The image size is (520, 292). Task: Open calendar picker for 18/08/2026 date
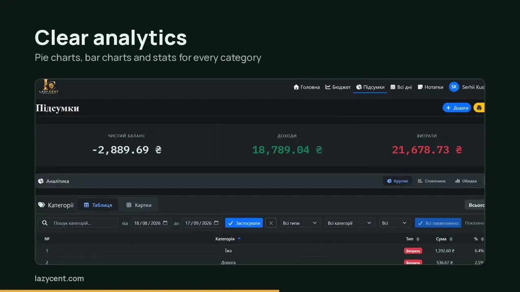click(165, 223)
